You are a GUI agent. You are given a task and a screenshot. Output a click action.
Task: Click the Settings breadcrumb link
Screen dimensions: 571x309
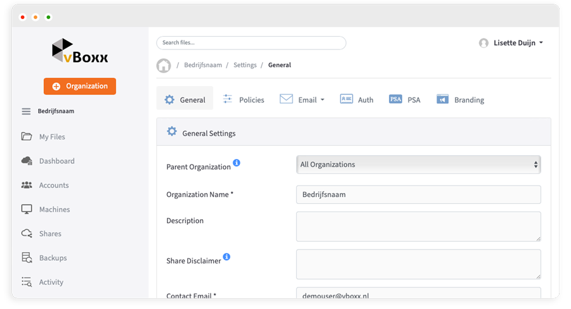245,65
